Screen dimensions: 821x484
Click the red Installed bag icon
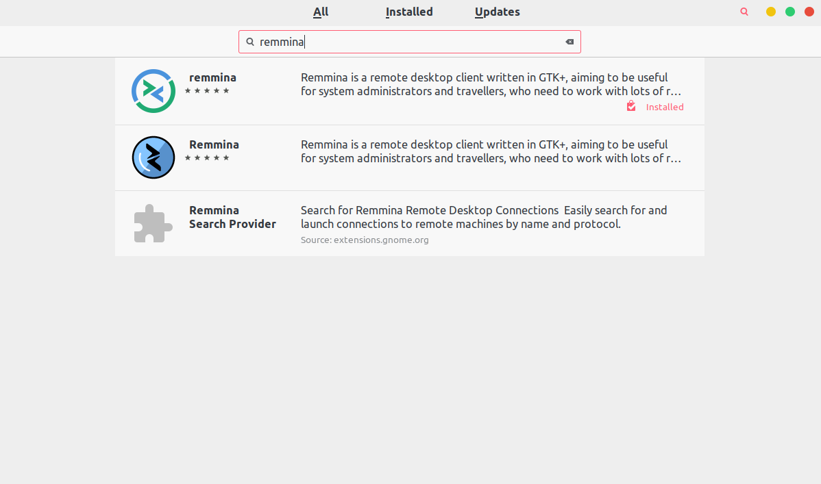[631, 106]
